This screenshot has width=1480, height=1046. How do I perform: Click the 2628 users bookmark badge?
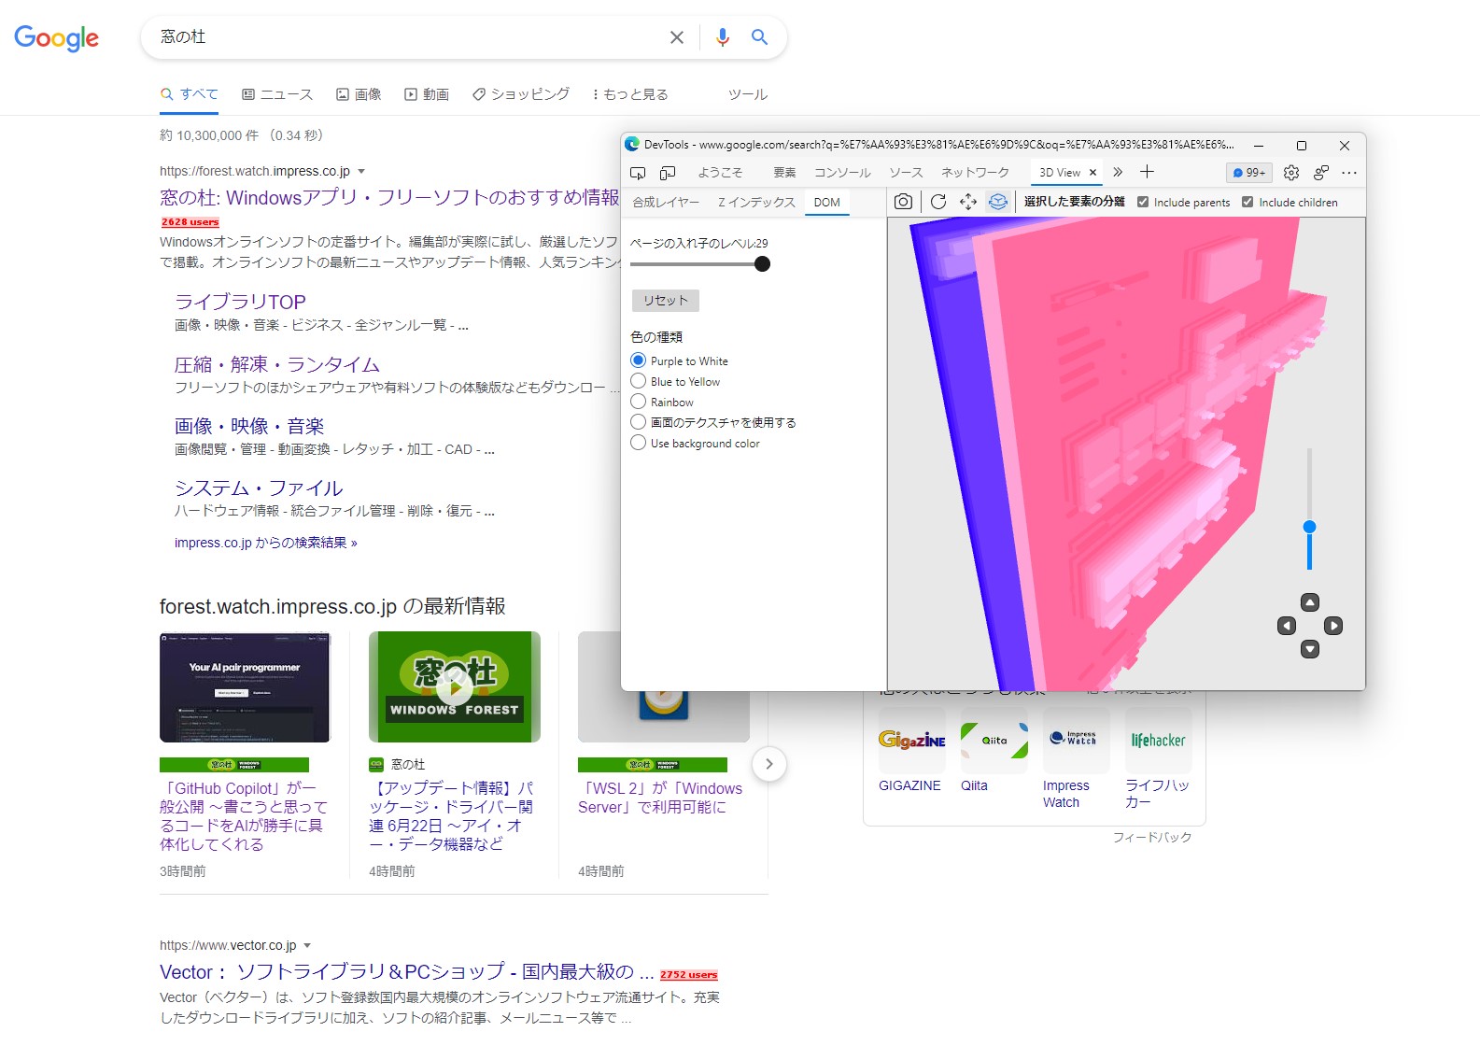tap(190, 222)
